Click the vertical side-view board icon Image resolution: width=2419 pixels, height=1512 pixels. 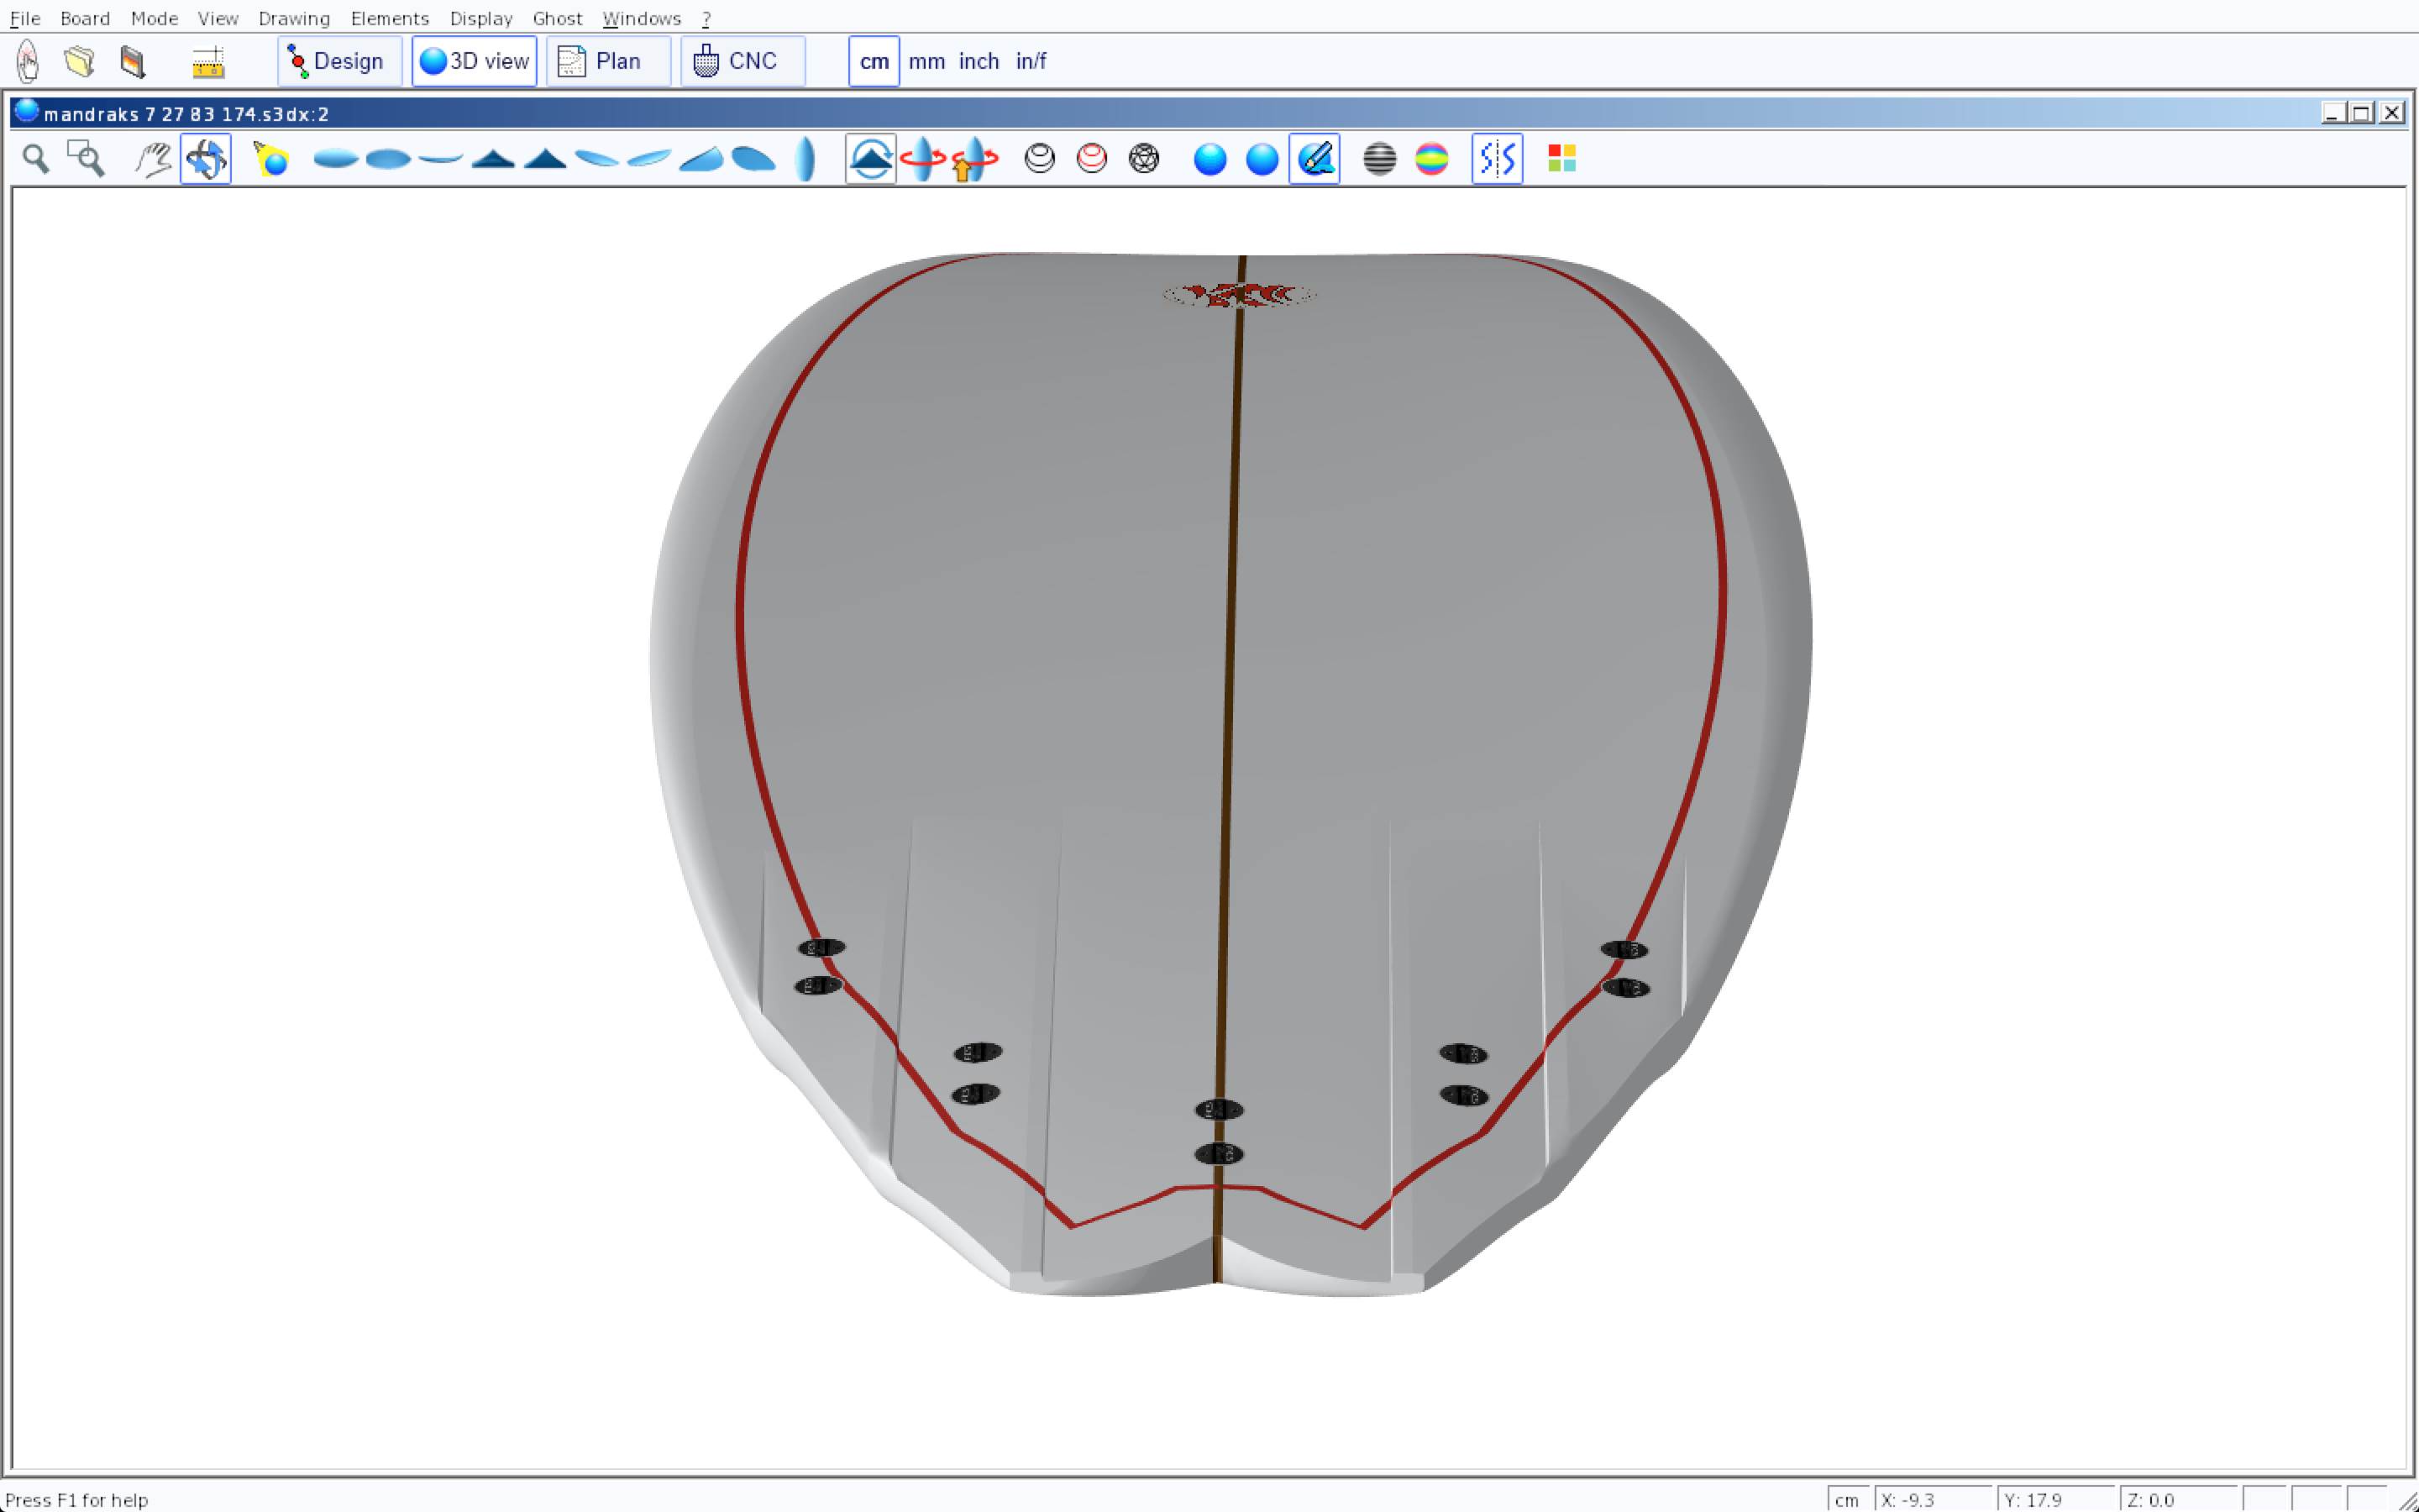click(x=805, y=159)
